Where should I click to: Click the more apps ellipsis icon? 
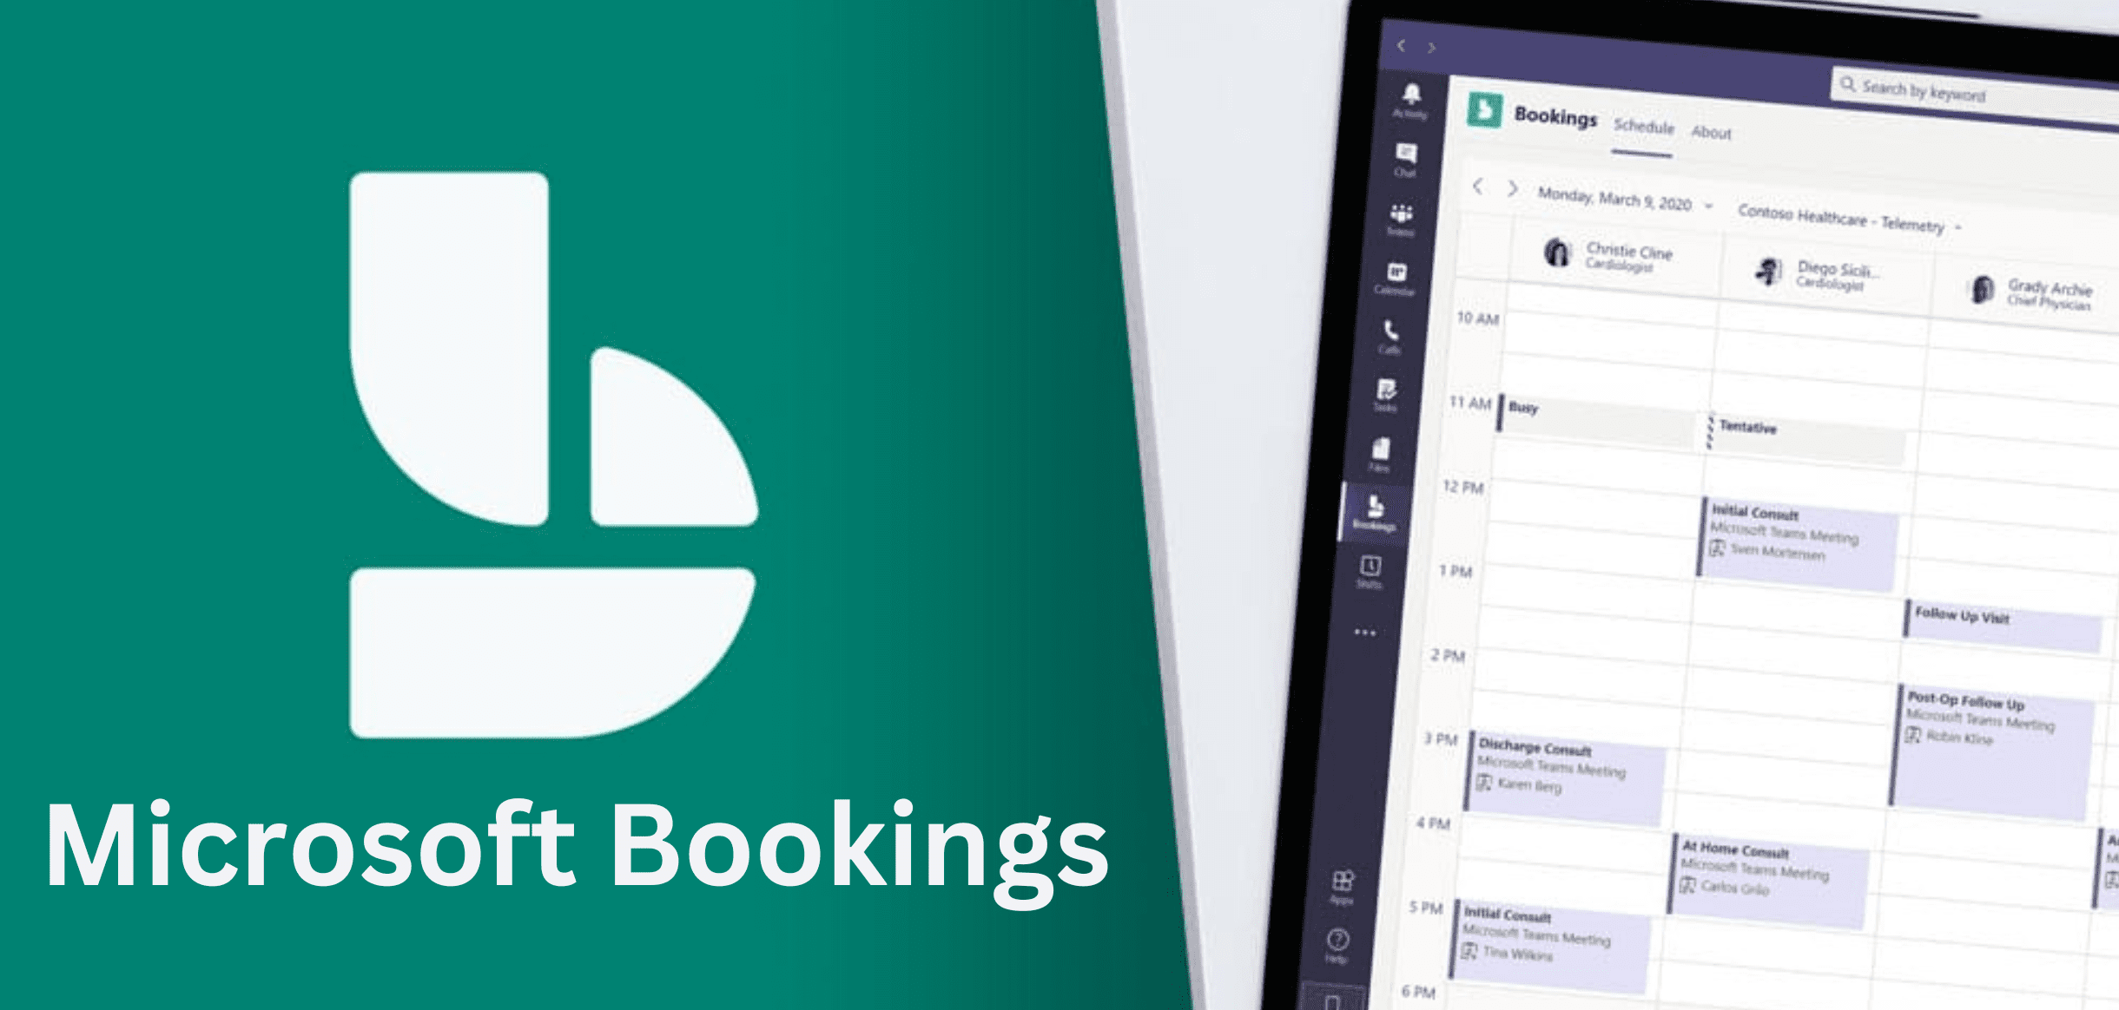coord(1364,633)
